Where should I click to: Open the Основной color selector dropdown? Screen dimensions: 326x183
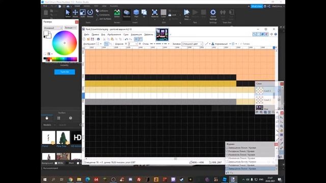tap(53, 28)
